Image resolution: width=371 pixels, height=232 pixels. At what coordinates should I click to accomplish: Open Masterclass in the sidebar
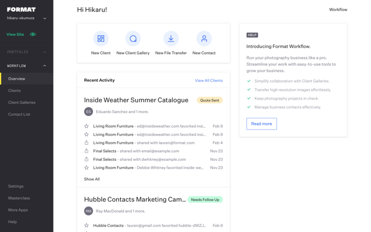[x=19, y=198]
